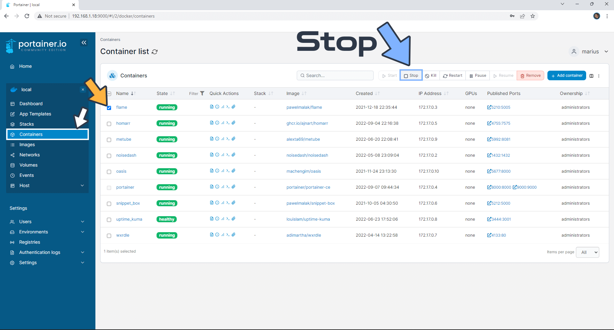This screenshot has width=614, height=330.
Task: Open logs icon for flame container
Action: point(212,107)
